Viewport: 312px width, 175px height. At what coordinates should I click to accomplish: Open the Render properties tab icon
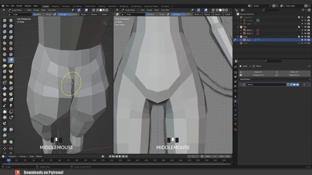(235, 72)
